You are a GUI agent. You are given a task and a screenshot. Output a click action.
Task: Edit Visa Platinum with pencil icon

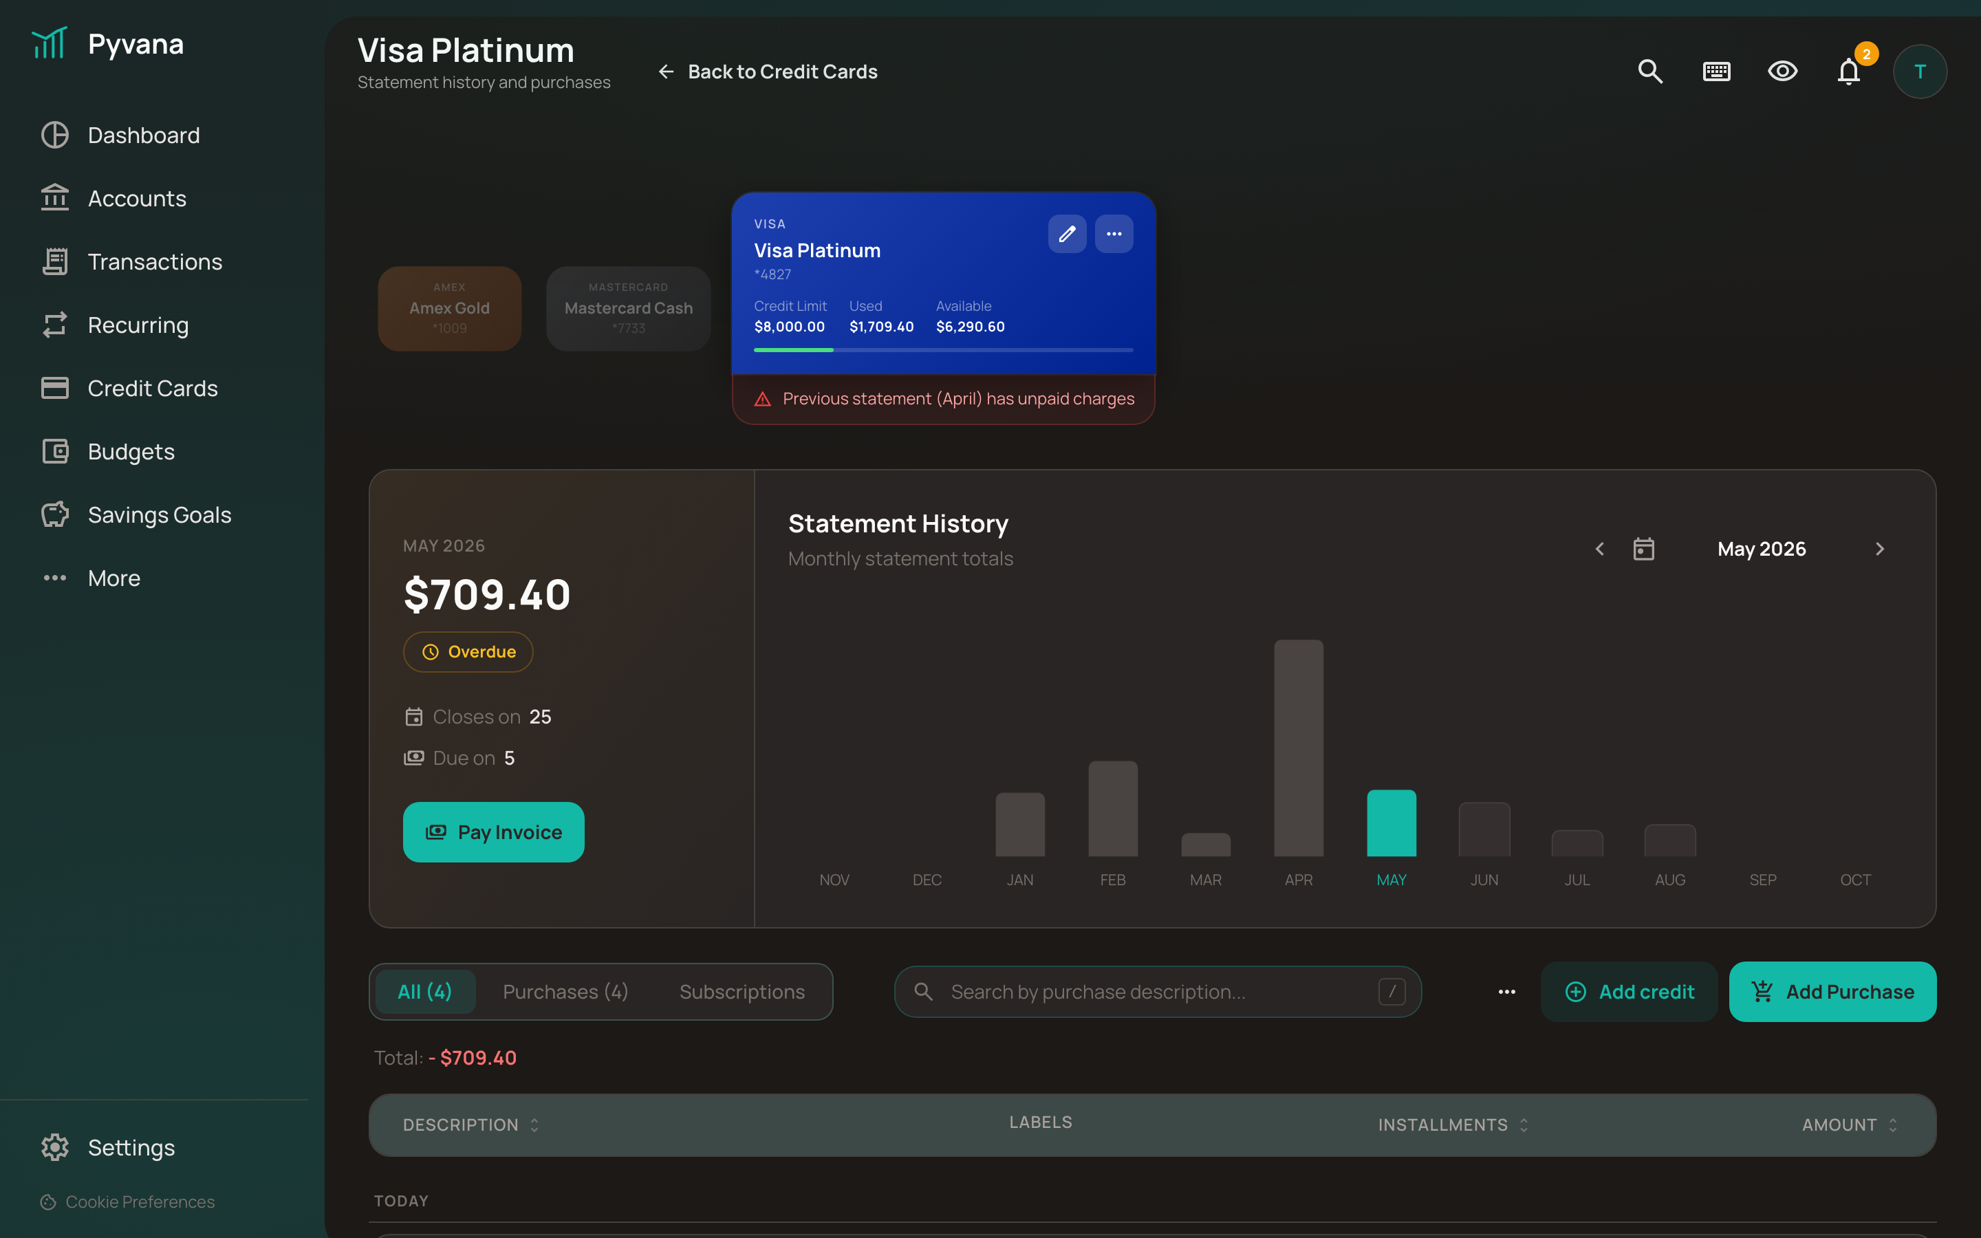[1068, 234]
